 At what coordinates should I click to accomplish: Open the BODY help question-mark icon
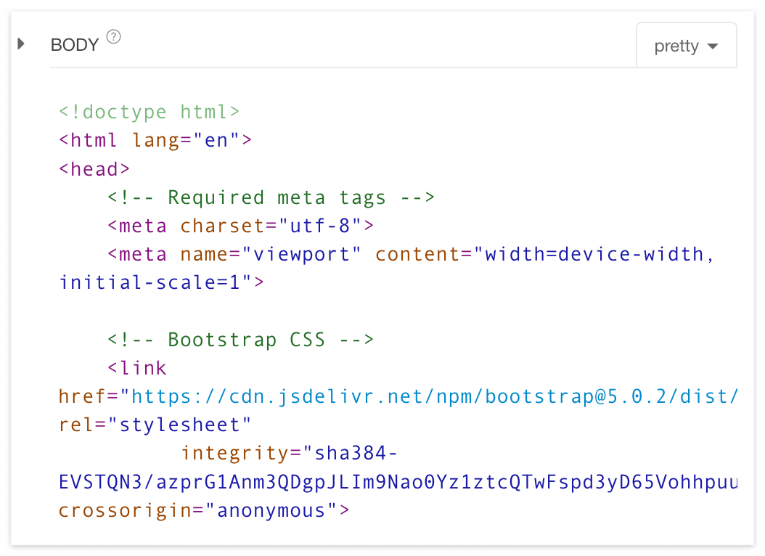click(114, 36)
